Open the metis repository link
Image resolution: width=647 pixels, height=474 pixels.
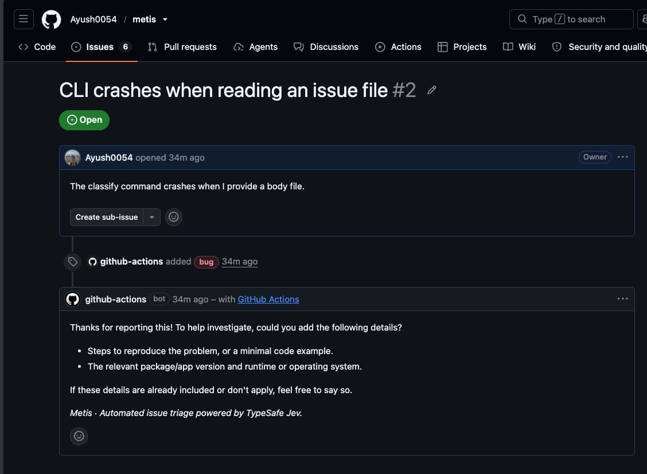click(144, 20)
